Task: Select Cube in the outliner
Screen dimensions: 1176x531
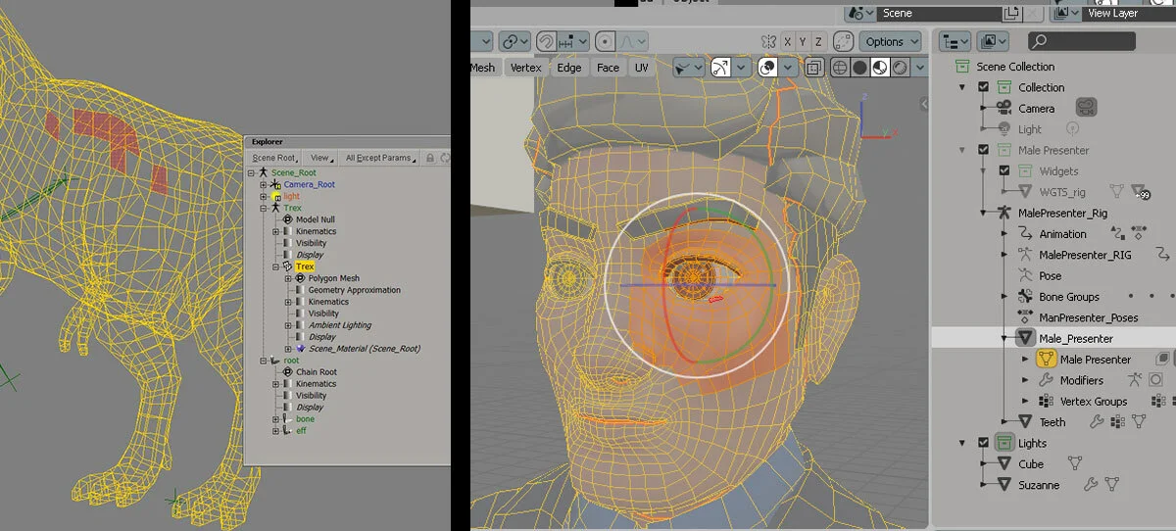Action: [x=1031, y=464]
